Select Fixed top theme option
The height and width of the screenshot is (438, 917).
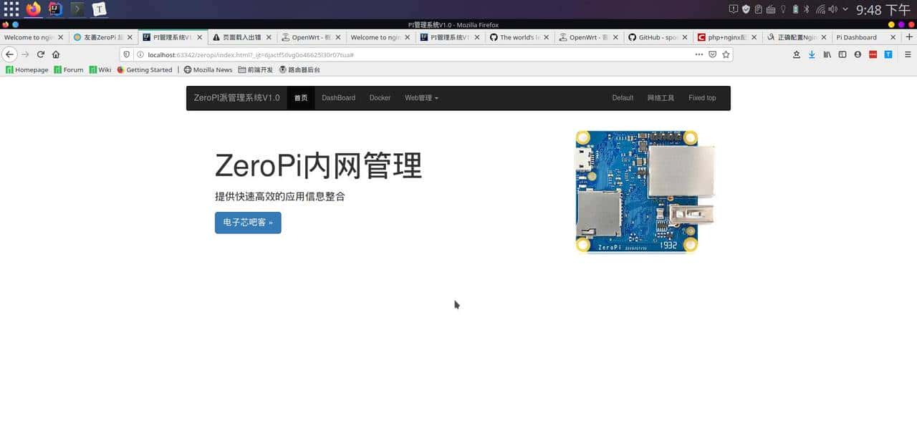(702, 98)
